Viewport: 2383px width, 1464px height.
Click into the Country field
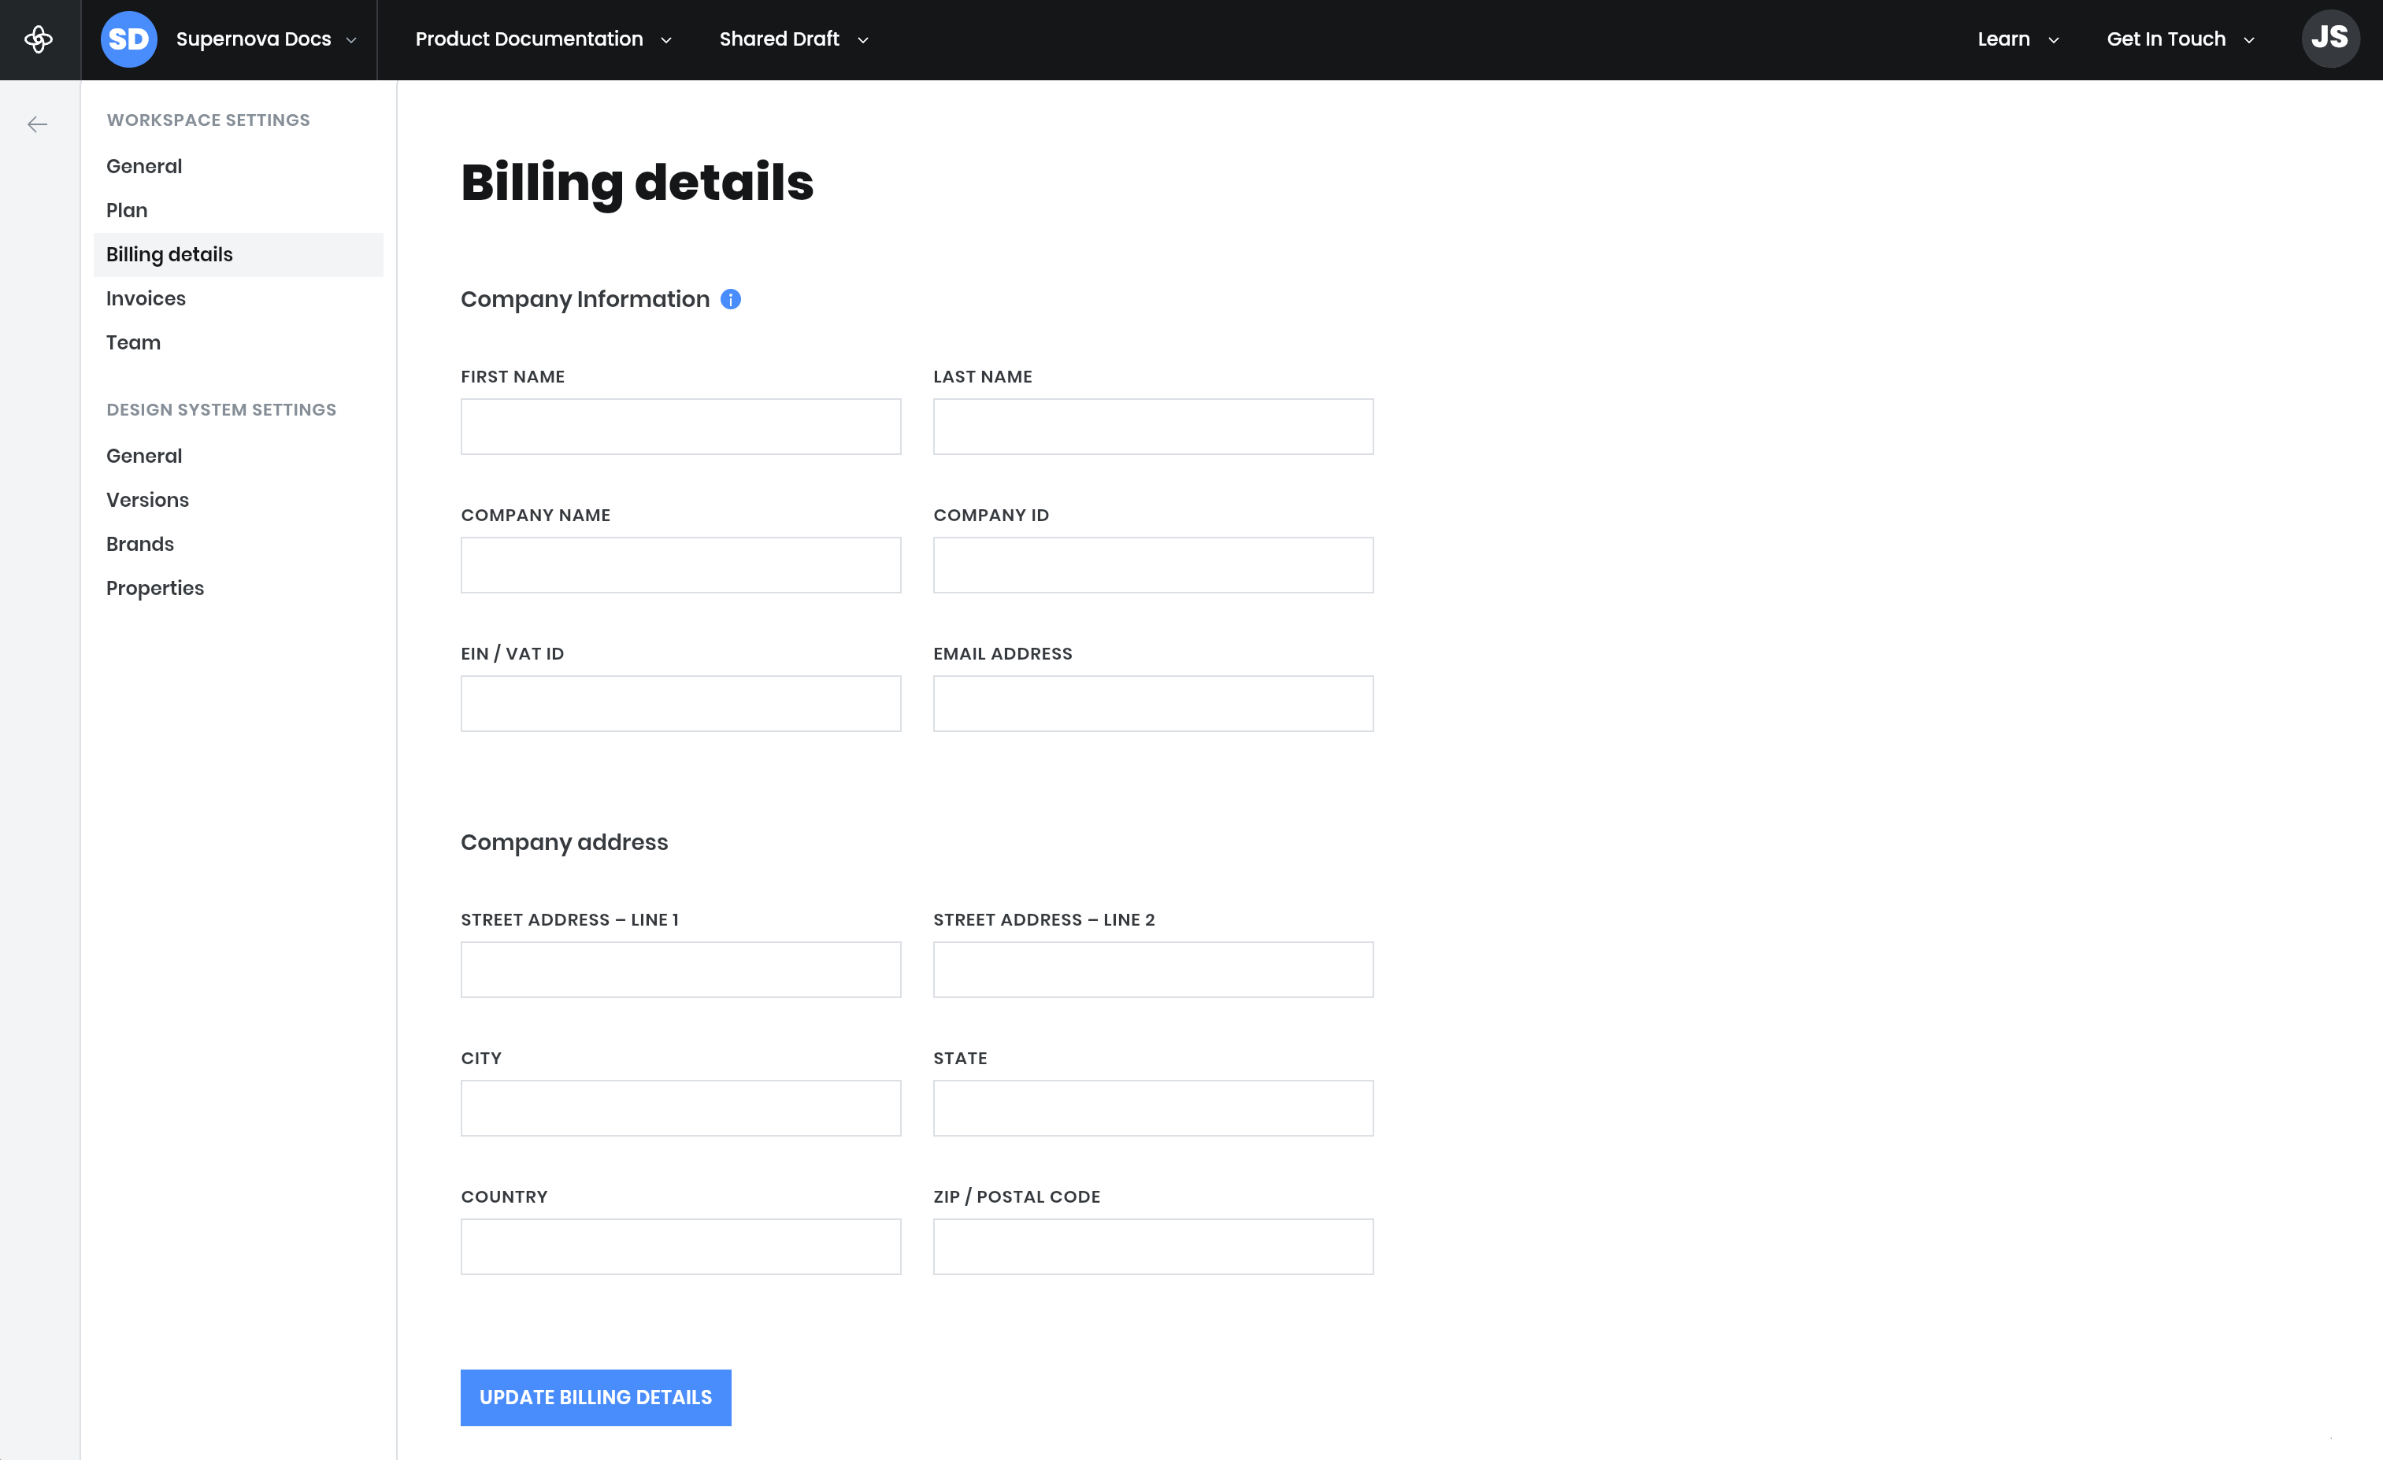681,1246
